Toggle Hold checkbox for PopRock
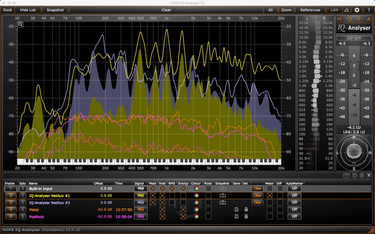This screenshot has width=375, height=234. (162, 217)
